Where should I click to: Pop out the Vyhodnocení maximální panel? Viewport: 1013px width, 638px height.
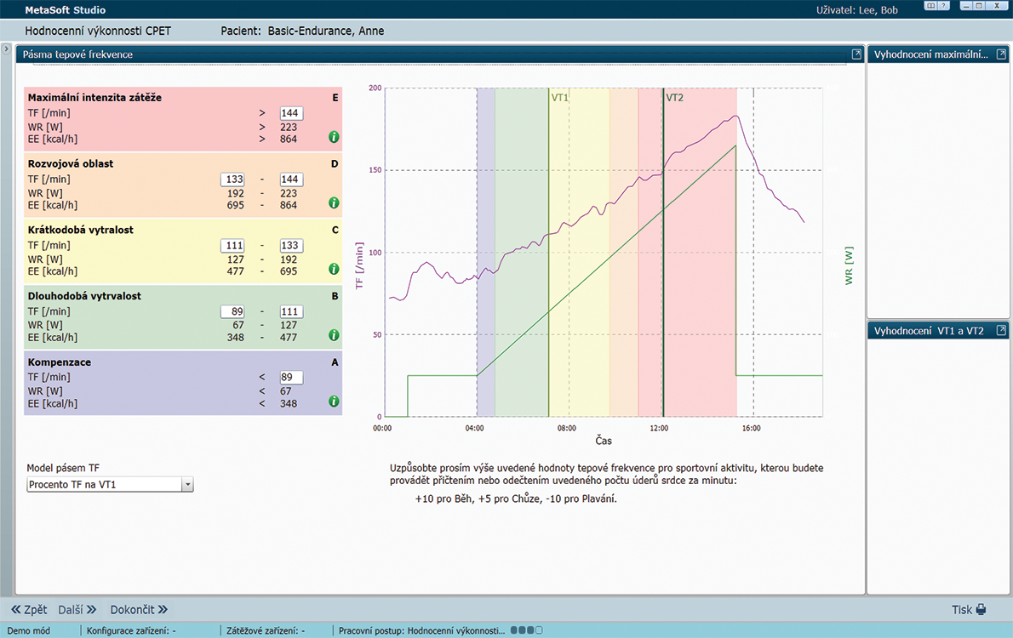(x=1001, y=54)
